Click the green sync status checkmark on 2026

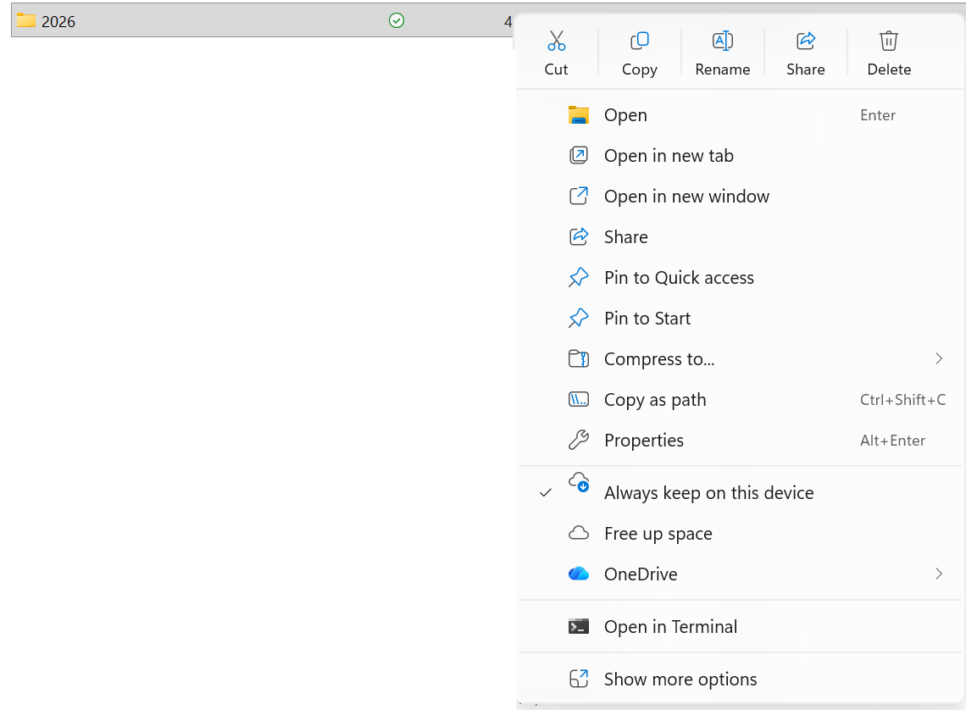396,20
